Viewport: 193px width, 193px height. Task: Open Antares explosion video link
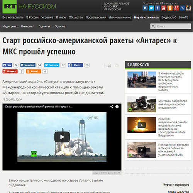(x=173, y=127)
